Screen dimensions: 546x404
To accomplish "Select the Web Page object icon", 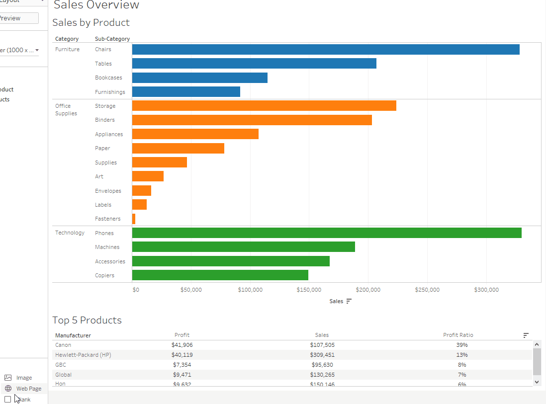I will (7, 388).
